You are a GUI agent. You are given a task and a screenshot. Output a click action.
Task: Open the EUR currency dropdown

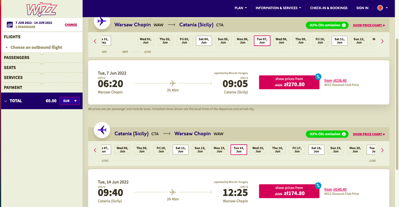[69, 101]
